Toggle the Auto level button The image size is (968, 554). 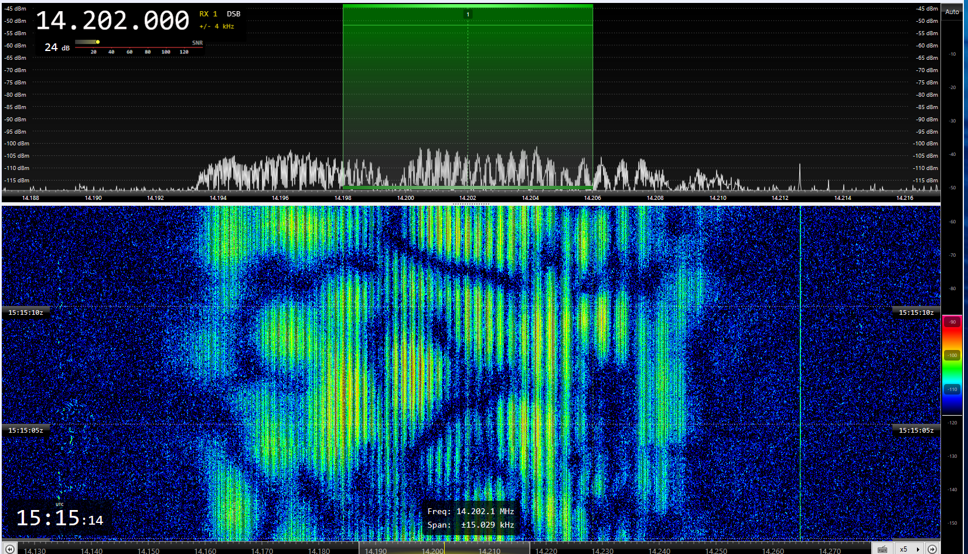coord(952,12)
